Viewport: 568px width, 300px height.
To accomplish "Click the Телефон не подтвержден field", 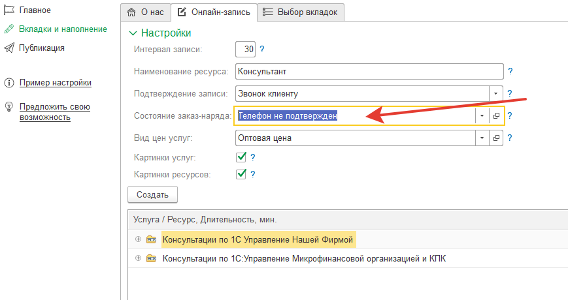I will pyautogui.click(x=355, y=115).
